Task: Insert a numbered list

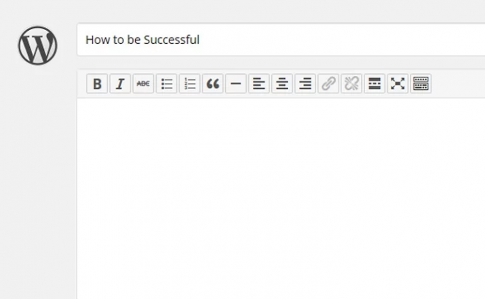Action: pos(190,84)
